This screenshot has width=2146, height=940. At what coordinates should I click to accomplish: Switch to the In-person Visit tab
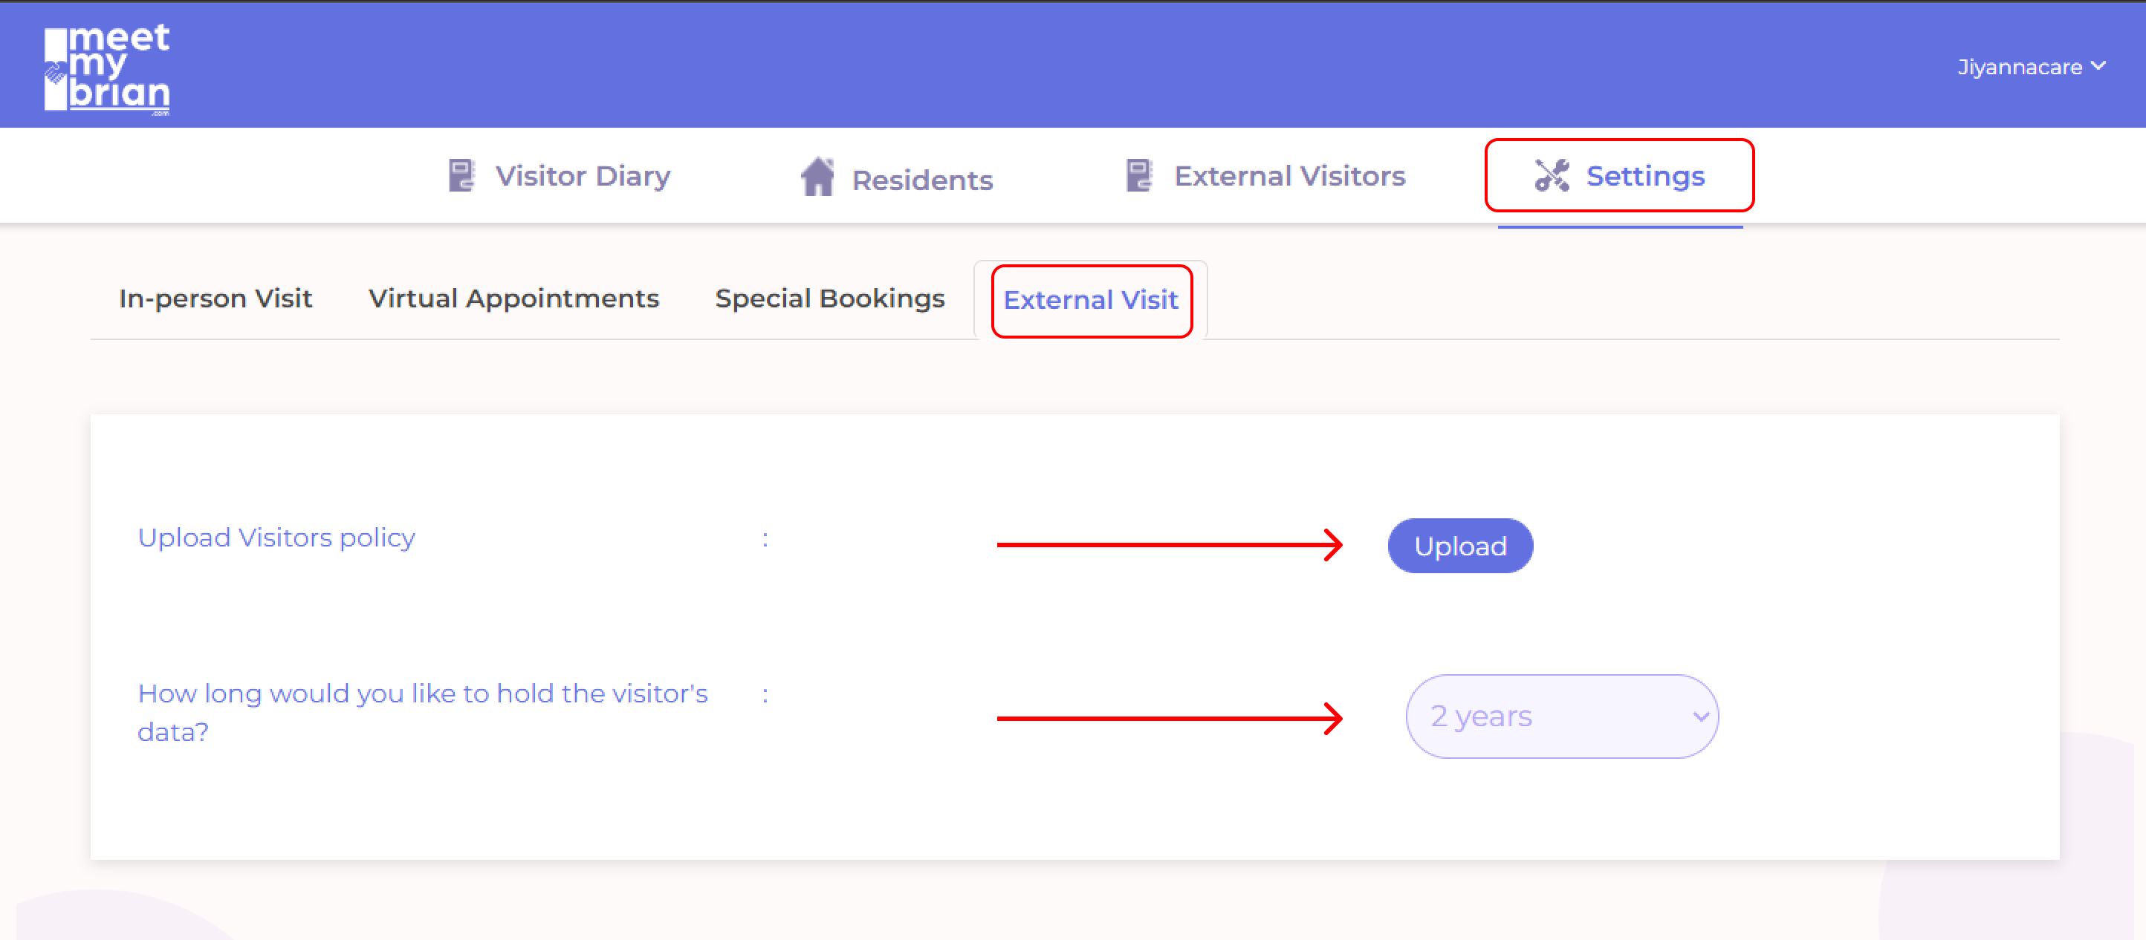click(x=215, y=298)
